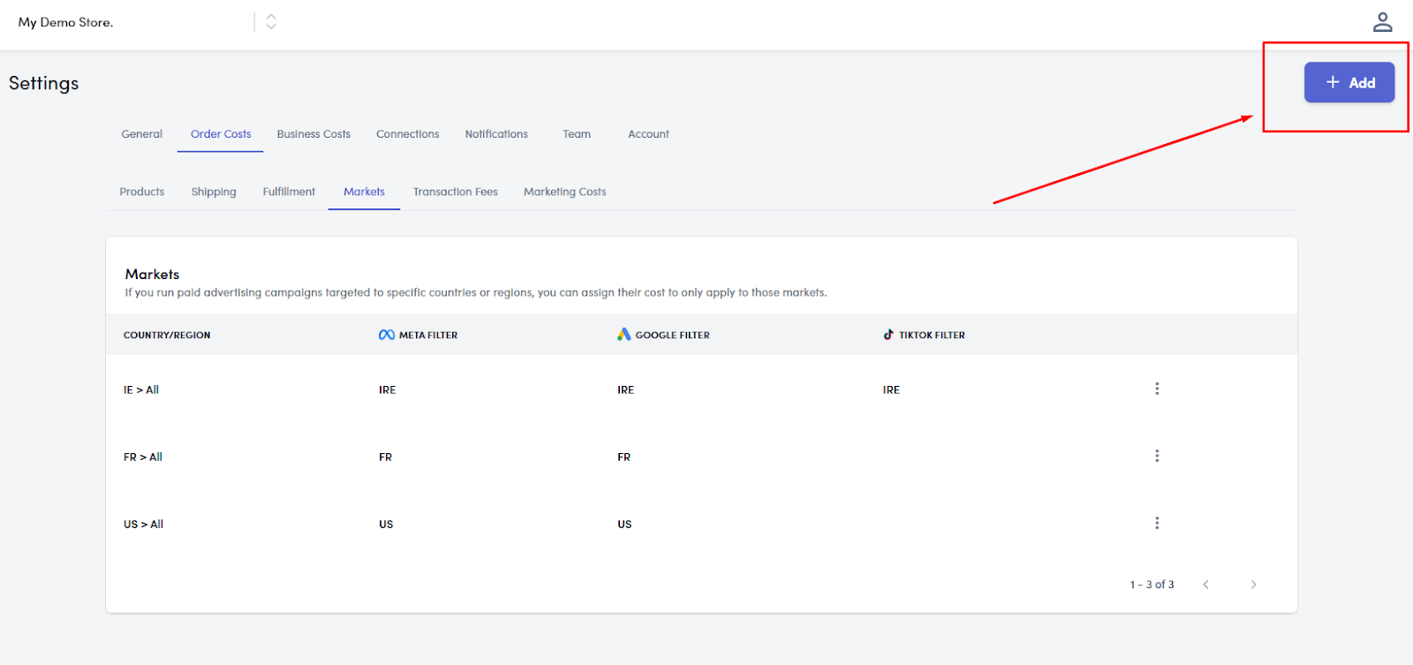The image size is (1413, 665).
Task: Go to next page of markets
Action: coord(1253,585)
